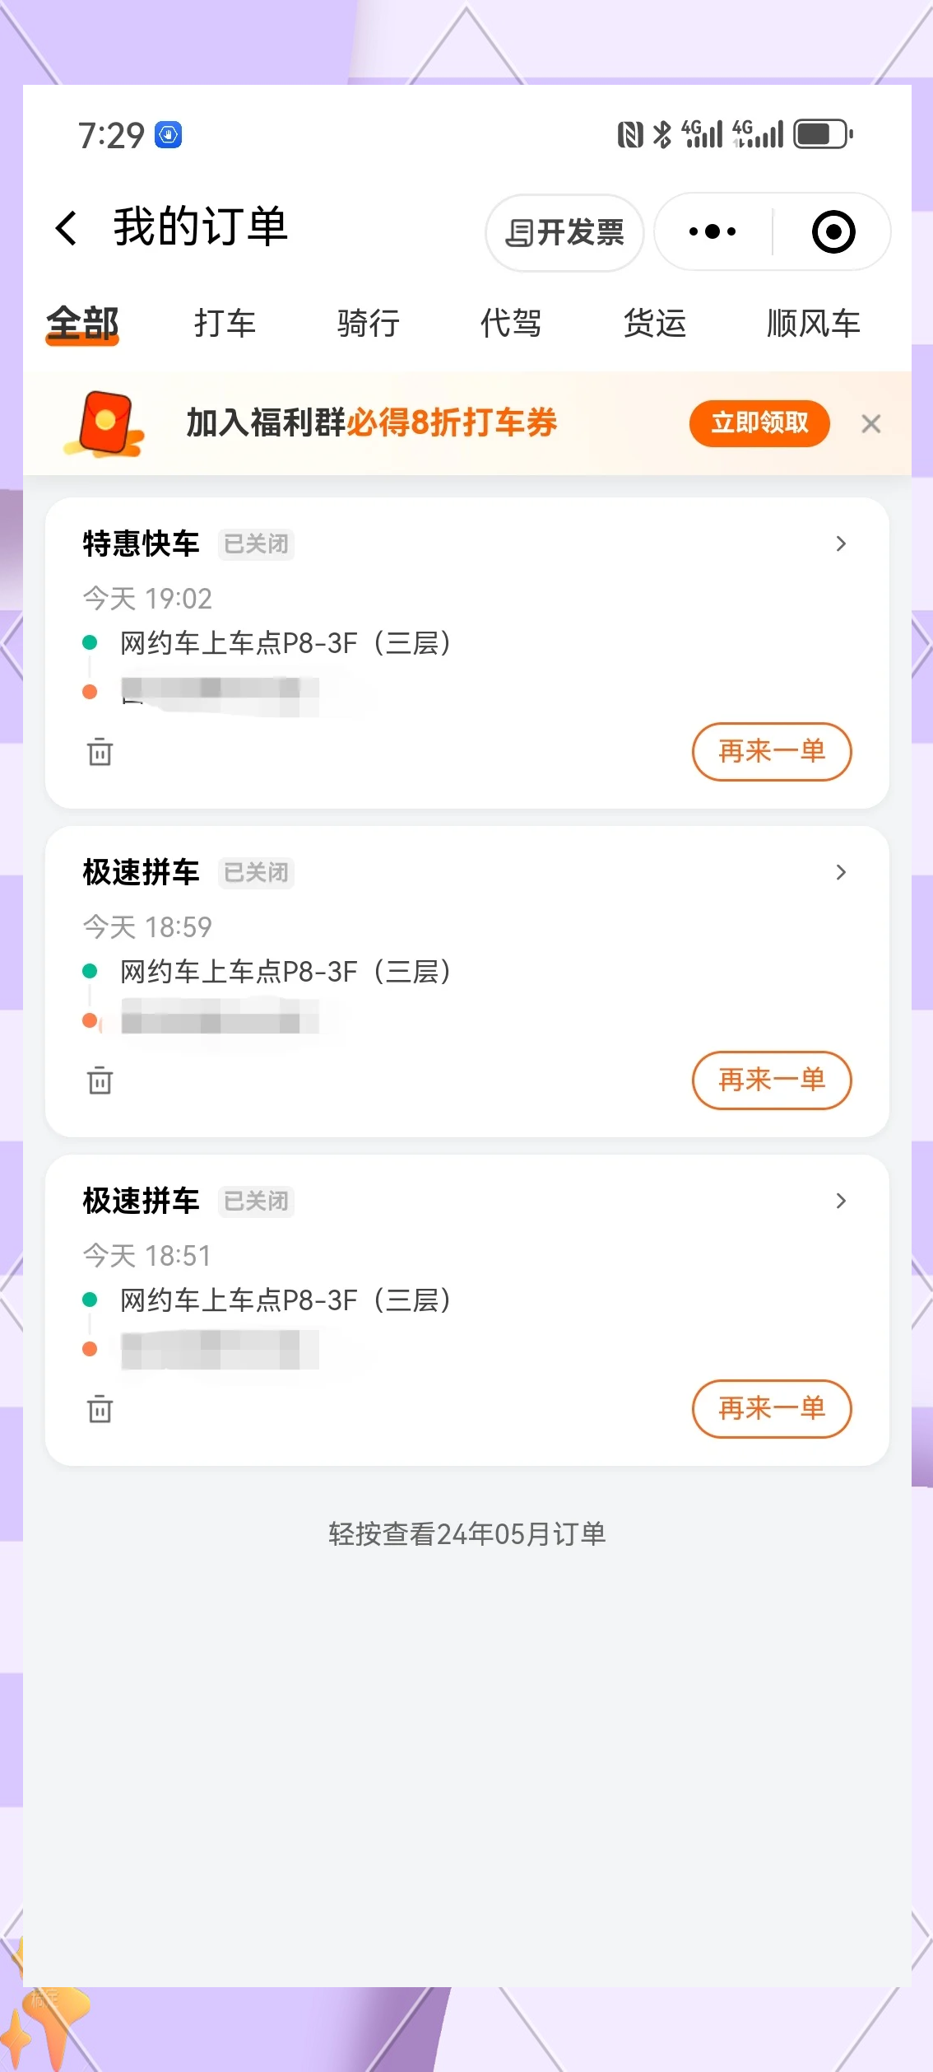Open the mini-program three-dot menu
This screenshot has height=2072, width=933.
[713, 231]
